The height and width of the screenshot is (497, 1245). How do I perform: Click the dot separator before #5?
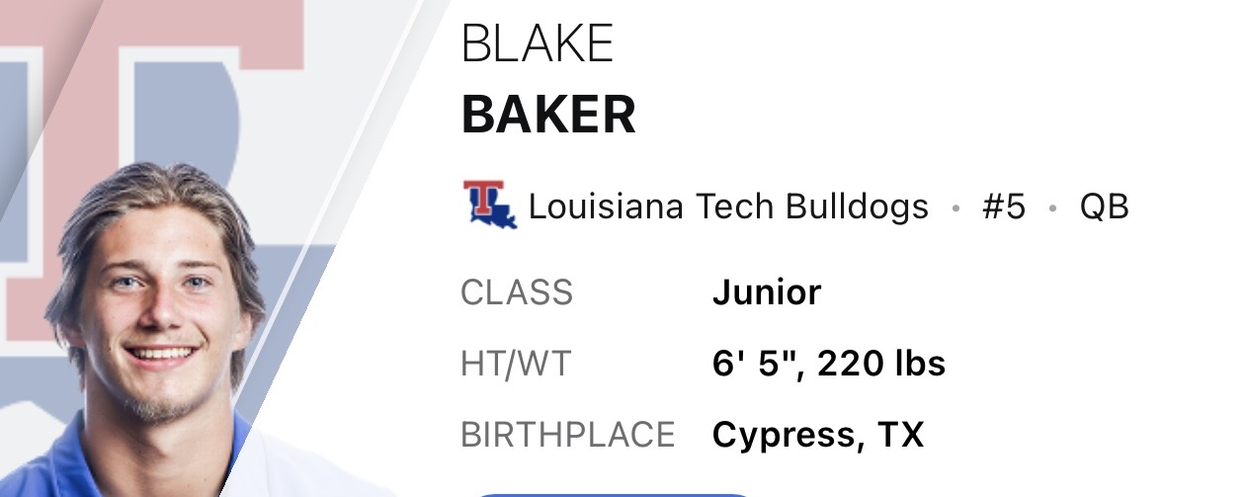[954, 209]
